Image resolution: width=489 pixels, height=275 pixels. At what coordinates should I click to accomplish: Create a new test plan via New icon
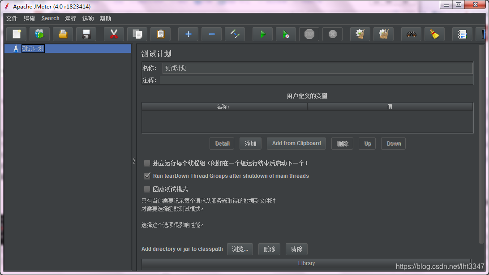tap(17, 34)
